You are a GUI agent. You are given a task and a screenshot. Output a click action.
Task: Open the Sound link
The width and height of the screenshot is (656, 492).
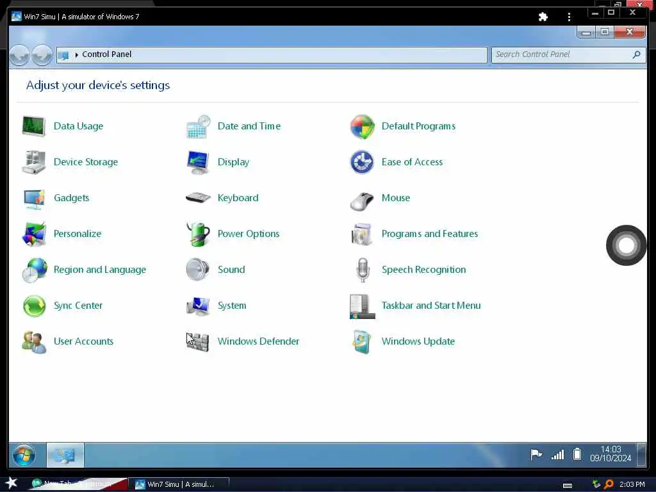[x=231, y=270]
